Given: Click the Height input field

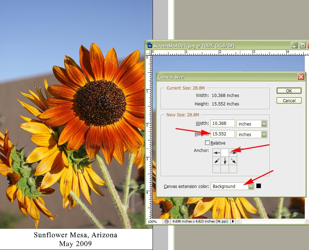Looking at the screenshot, I should [223, 134].
